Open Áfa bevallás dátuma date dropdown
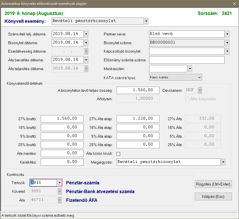The height and width of the screenshot is (219, 239). (86, 60)
